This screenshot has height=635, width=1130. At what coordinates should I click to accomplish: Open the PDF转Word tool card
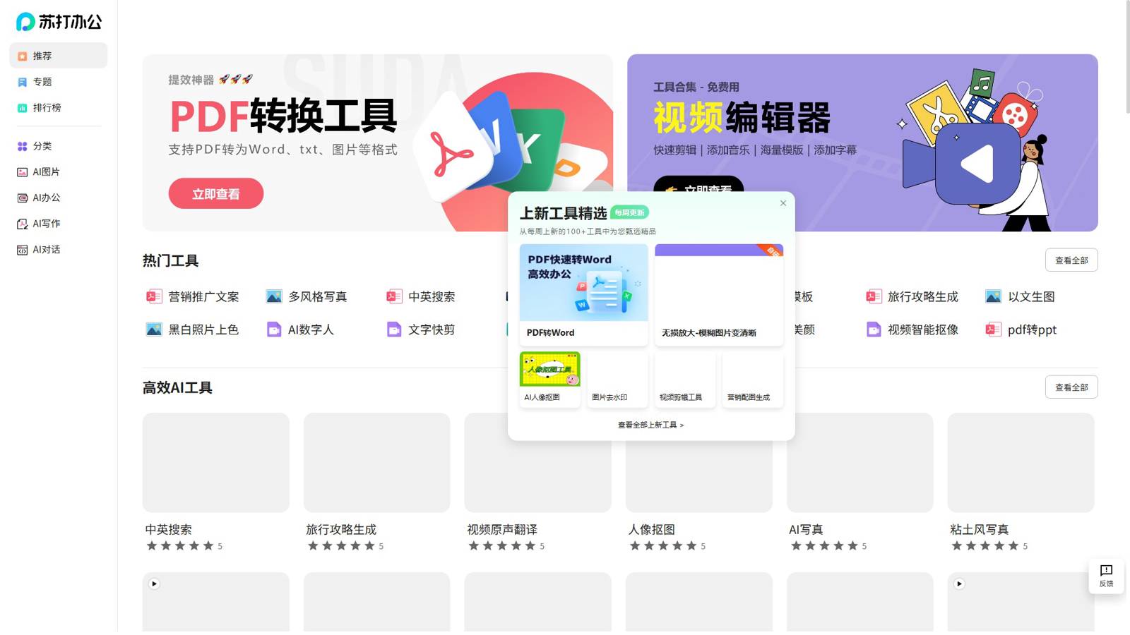click(x=583, y=295)
